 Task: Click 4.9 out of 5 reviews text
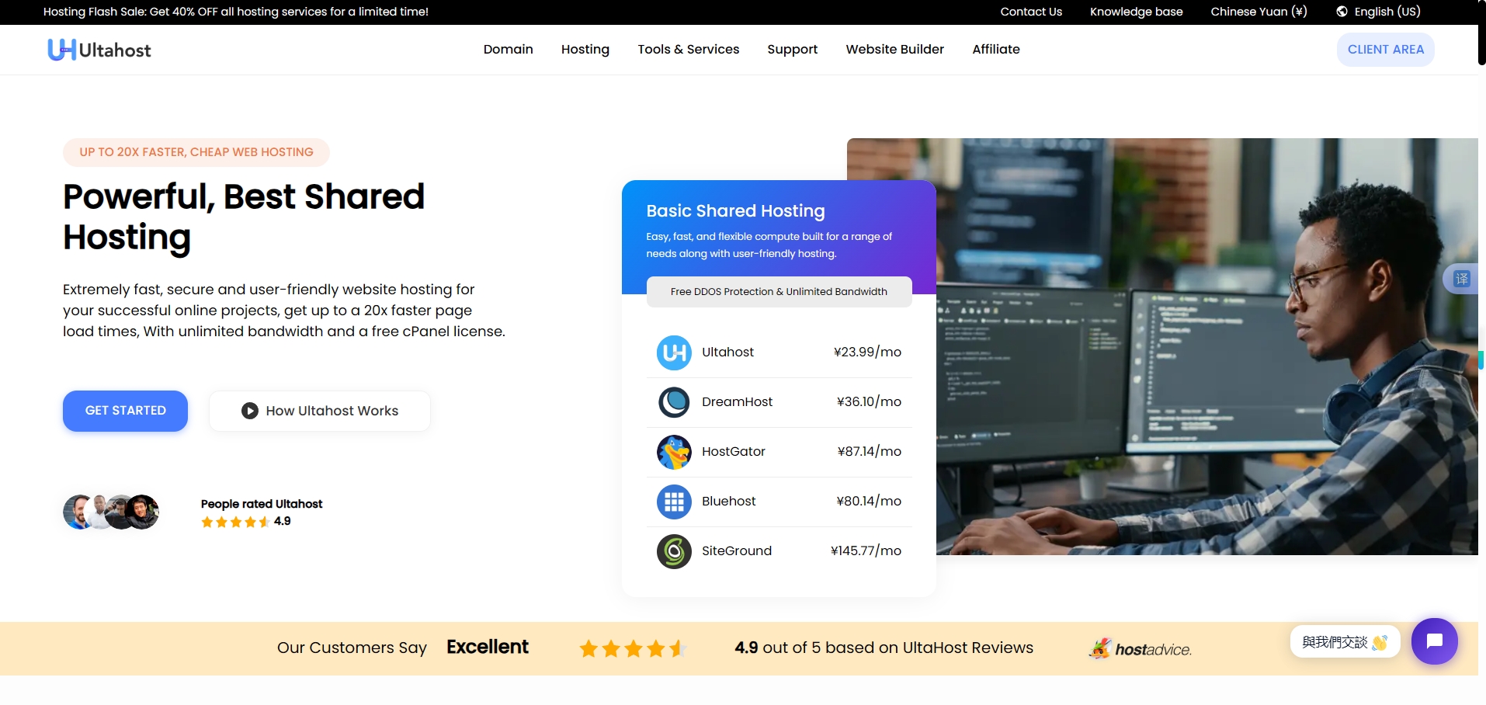tap(884, 648)
